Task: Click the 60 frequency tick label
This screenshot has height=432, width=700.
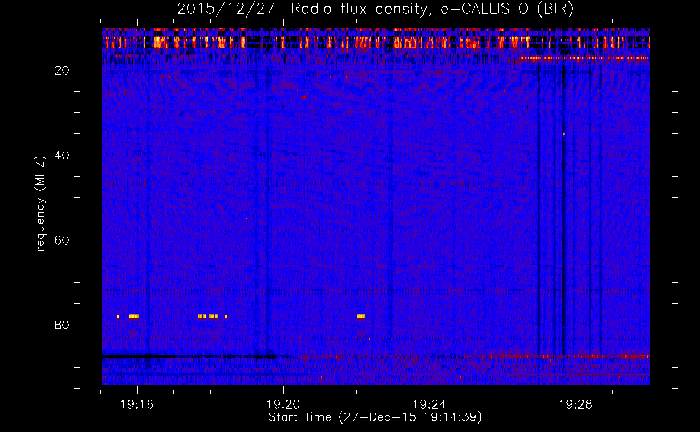Action: pos(62,240)
